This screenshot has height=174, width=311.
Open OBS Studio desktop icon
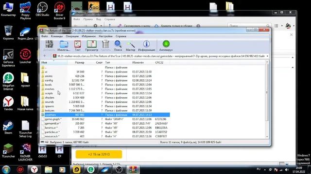tap(42, 10)
